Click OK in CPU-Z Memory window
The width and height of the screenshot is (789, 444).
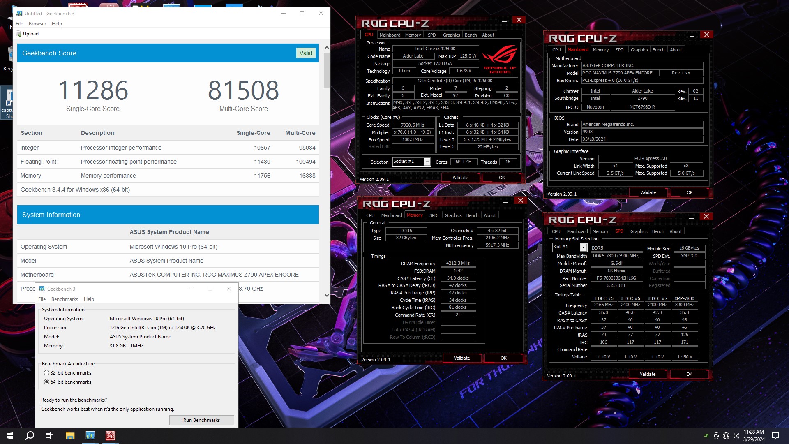pyautogui.click(x=503, y=358)
